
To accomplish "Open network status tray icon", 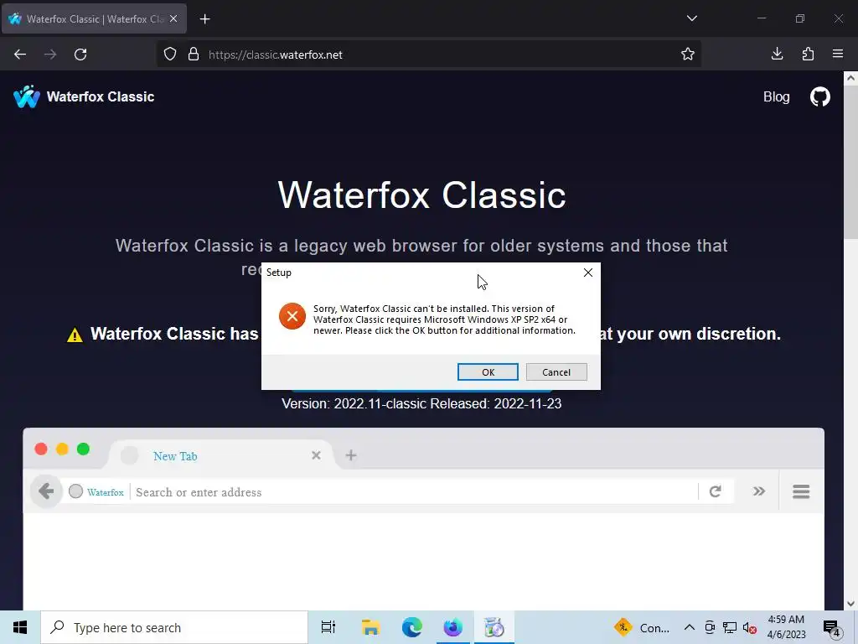I will click(x=730, y=627).
